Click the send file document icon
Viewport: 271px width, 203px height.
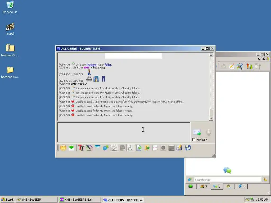[x=139, y=148]
